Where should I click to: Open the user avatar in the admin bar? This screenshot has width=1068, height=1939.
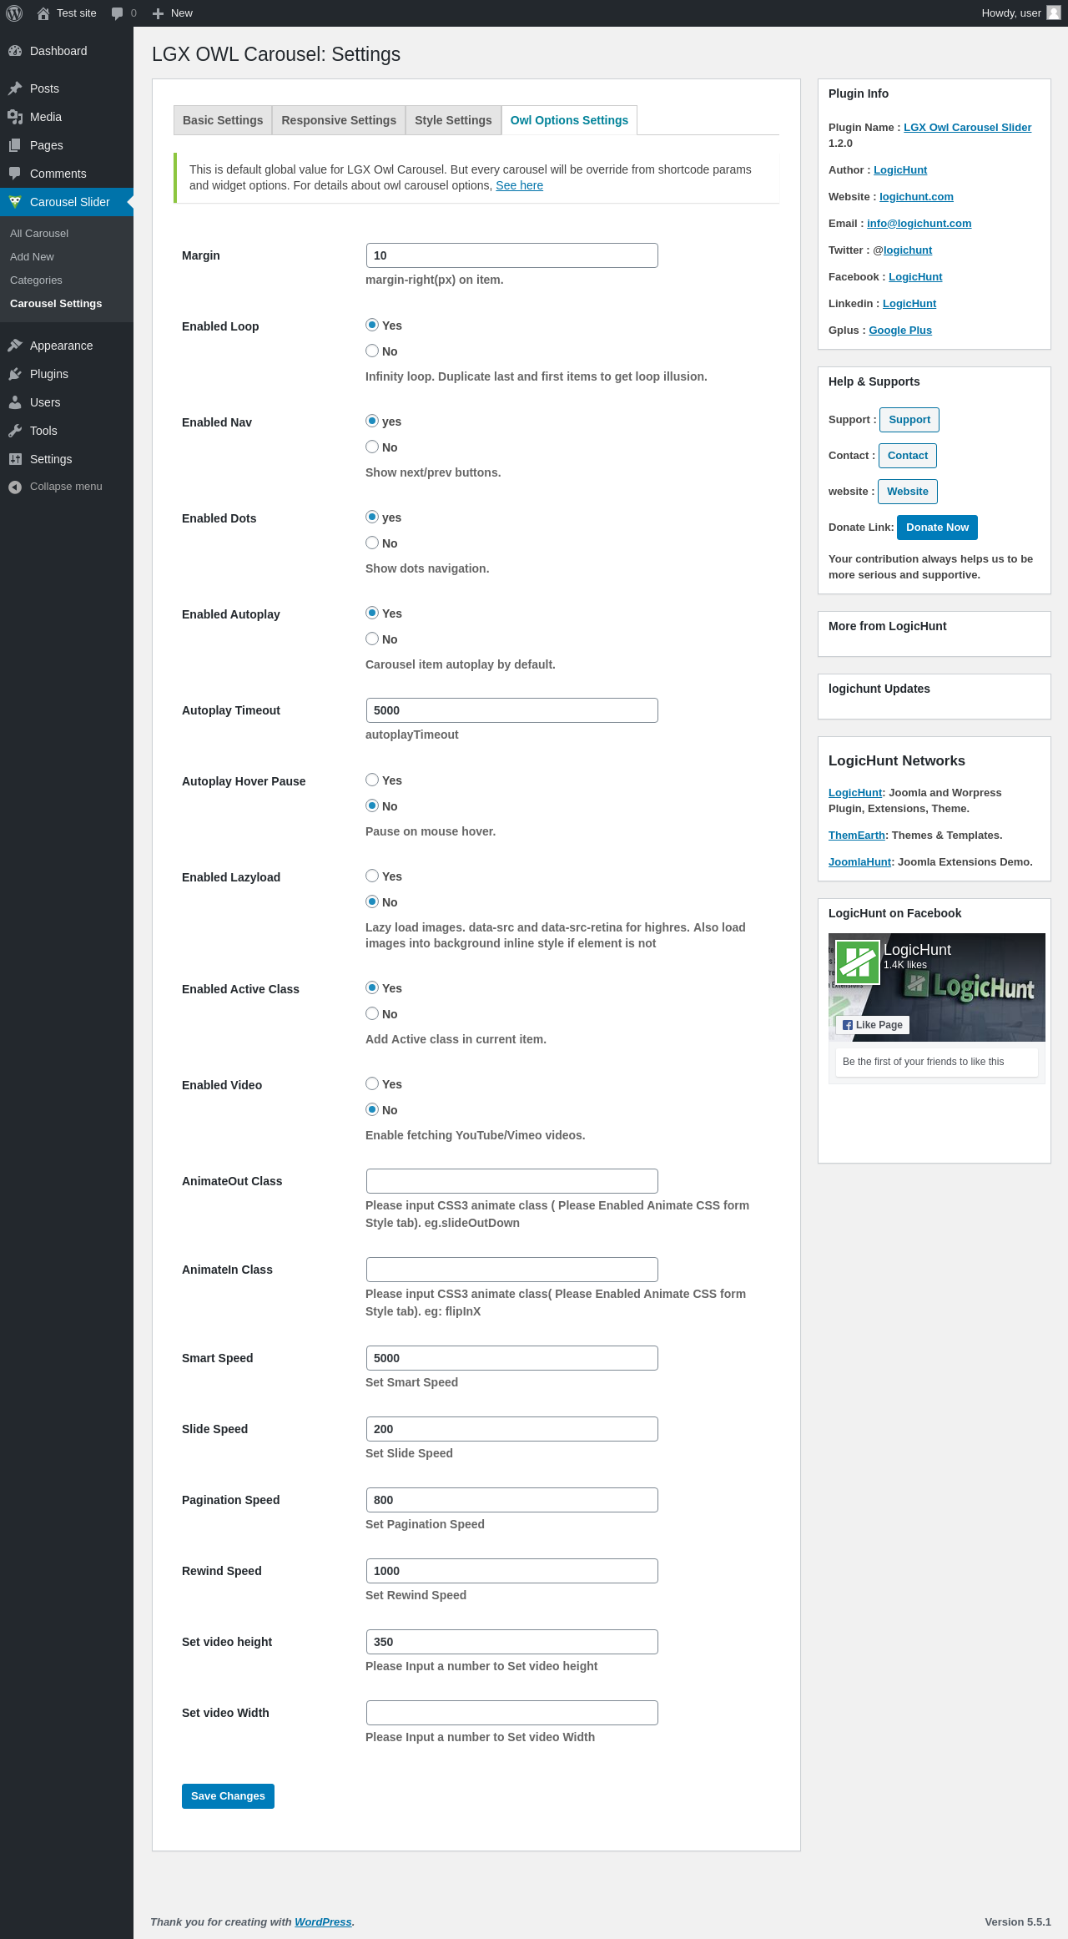click(x=1054, y=13)
